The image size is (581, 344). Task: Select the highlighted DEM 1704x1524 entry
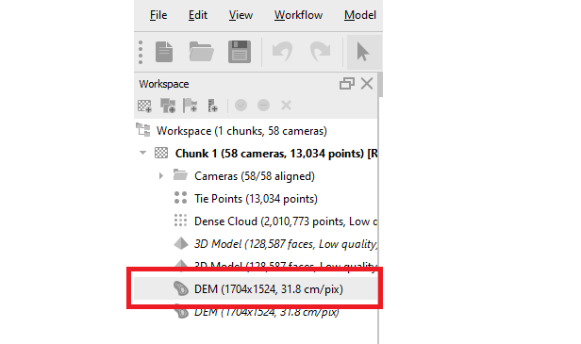click(x=256, y=288)
